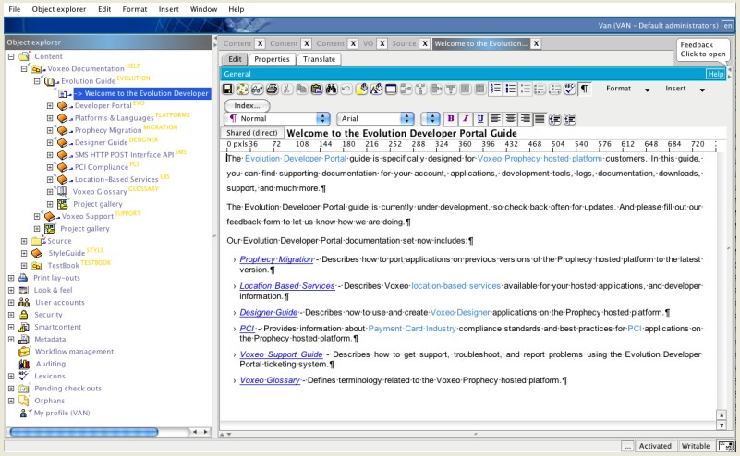Open the font size dropdown
The height and width of the screenshot is (456, 740).
tap(430, 119)
